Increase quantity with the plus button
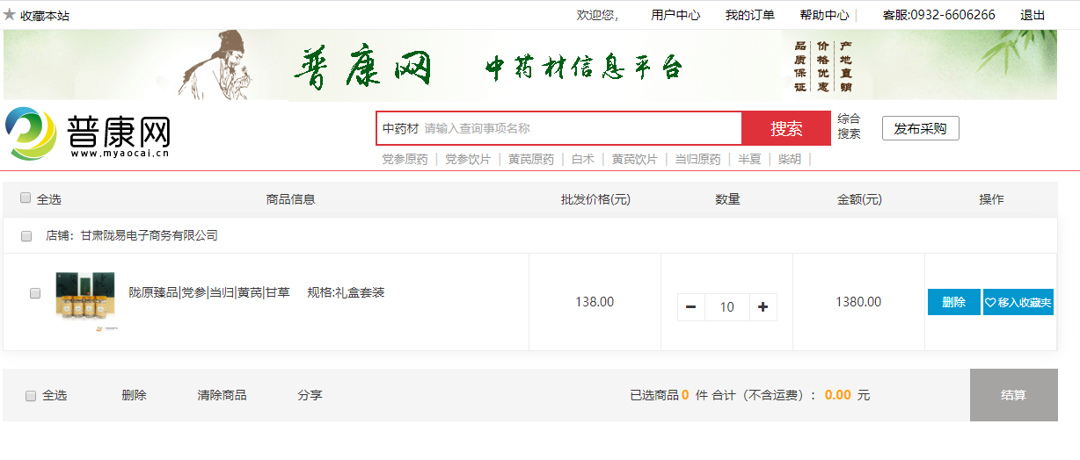This screenshot has height=460, width=1080. [x=763, y=307]
